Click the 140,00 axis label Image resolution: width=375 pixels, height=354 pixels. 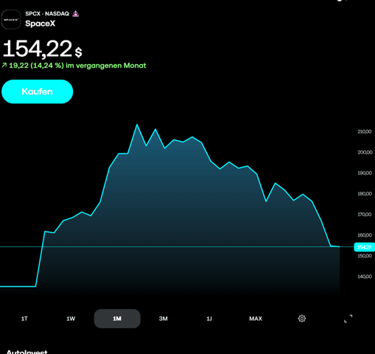[x=365, y=277]
